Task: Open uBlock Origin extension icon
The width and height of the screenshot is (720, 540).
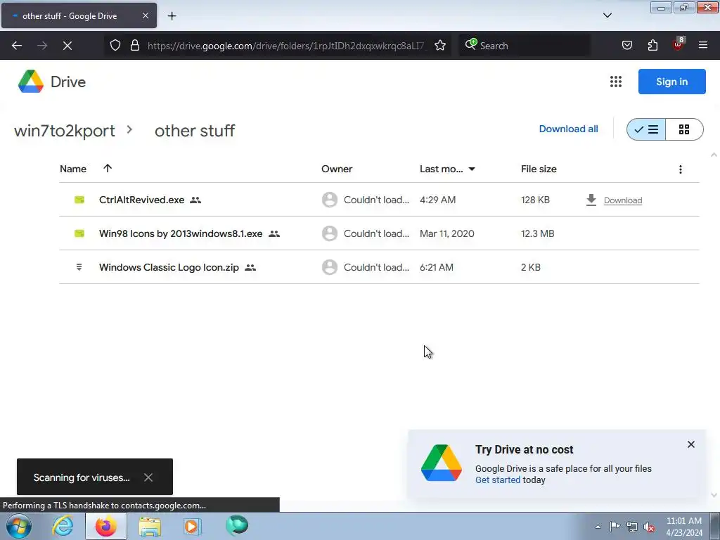Action: (679, 44)
